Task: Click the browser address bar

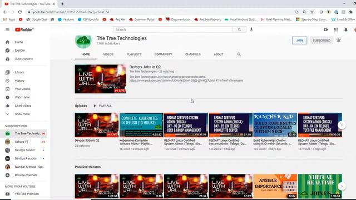Action: click(159, 12)
